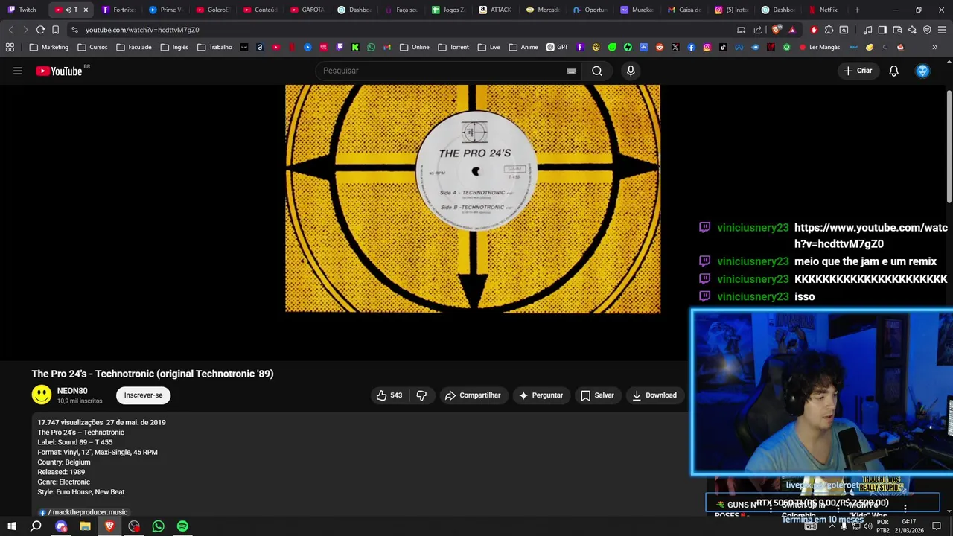
Task: Open the NEON80 channel smiley avatar
Action: [42, 395]
